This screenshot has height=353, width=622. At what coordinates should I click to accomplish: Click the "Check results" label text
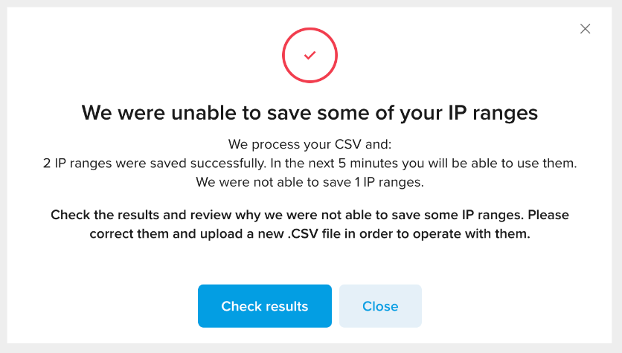coord(265,306)
